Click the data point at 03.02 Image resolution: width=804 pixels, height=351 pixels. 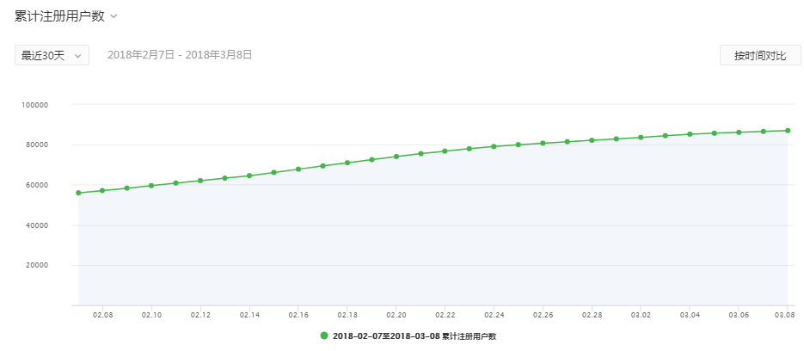click(x=641, y=138)
